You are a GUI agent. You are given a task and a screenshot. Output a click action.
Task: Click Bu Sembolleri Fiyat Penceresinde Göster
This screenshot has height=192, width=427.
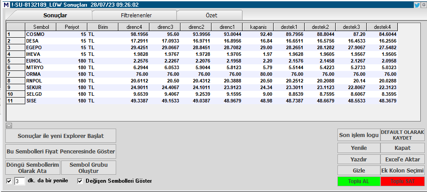click(61, 151)
